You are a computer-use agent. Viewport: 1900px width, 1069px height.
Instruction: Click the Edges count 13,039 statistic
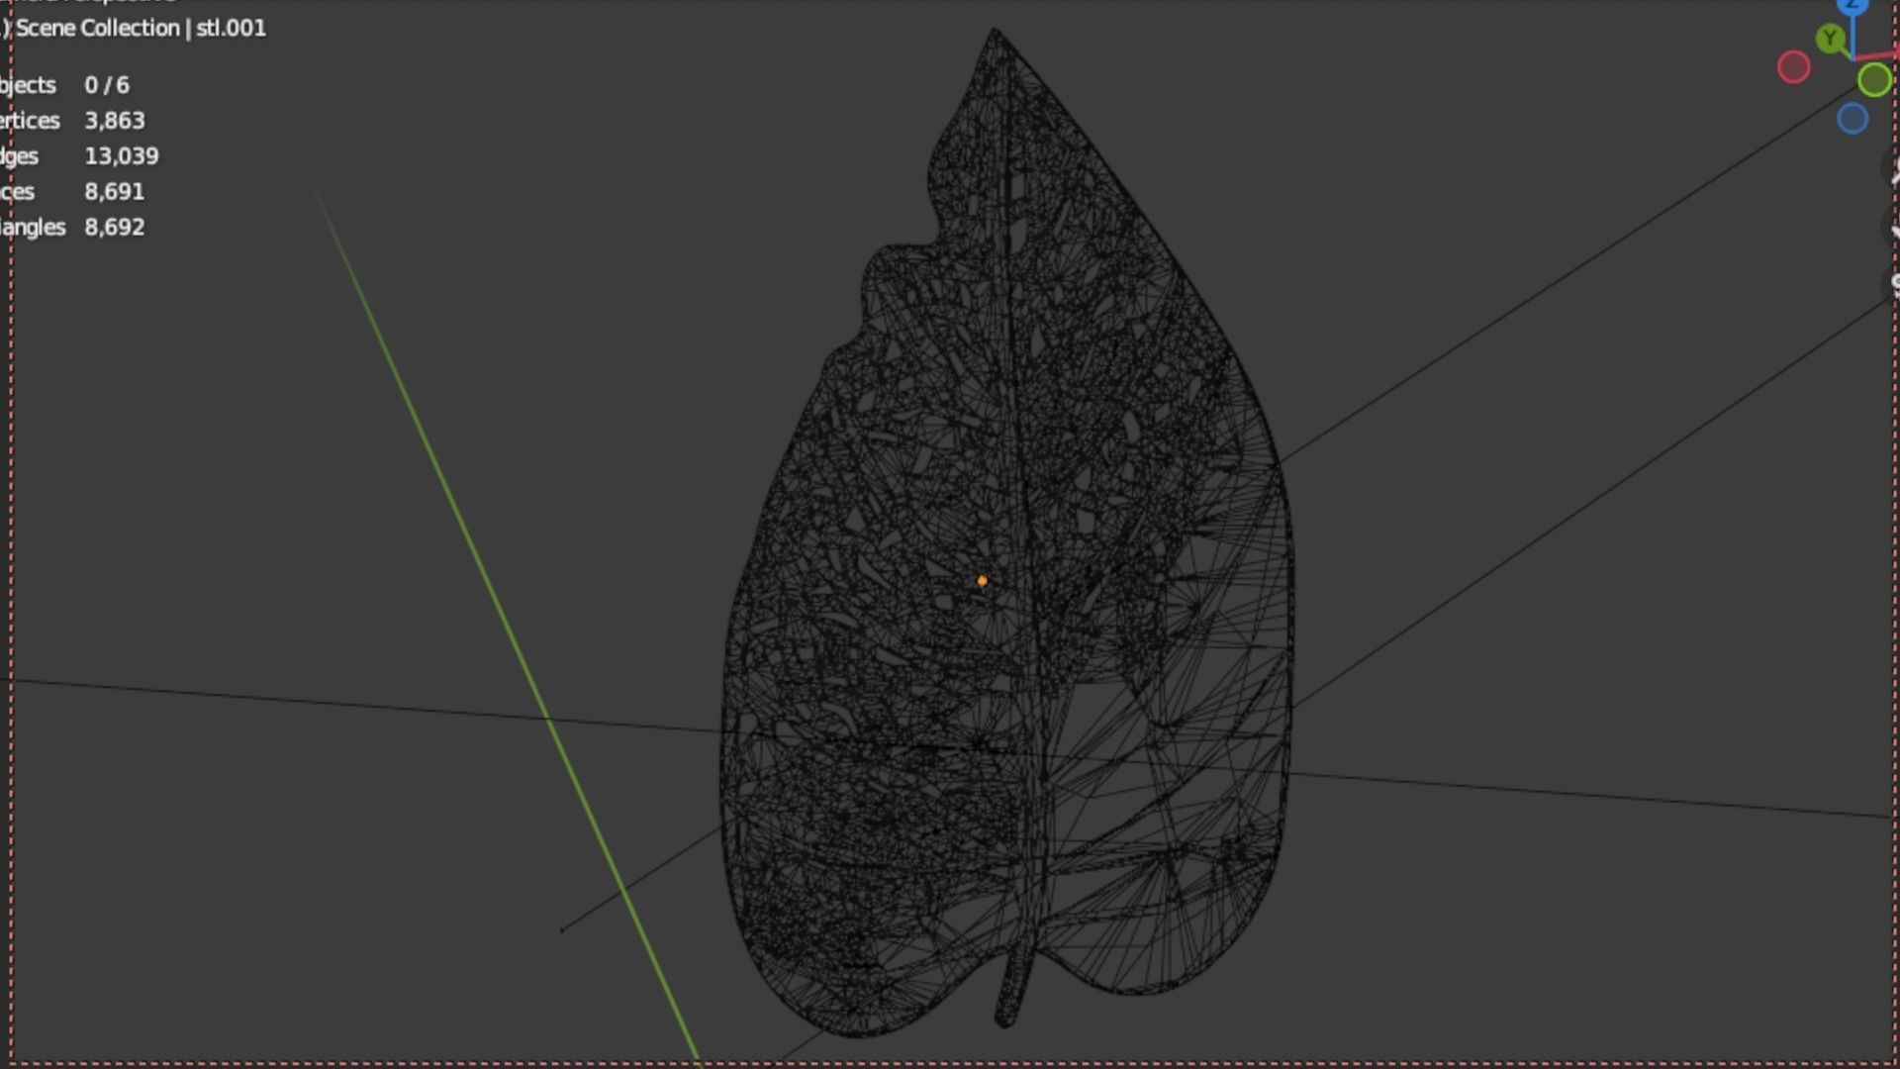tap(121, 156)
